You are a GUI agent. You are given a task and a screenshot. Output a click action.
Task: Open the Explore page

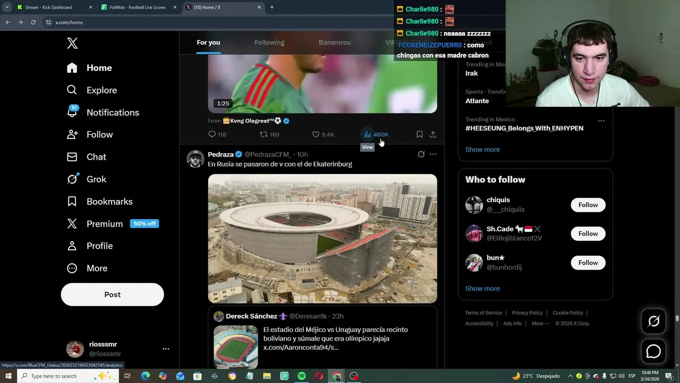(91, 90)
